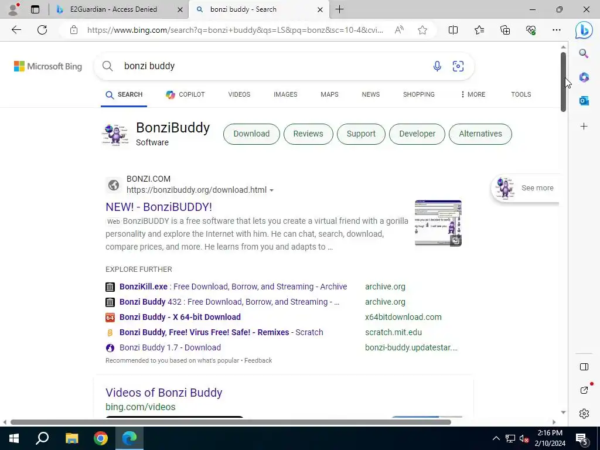Open a new tab with plus button
The height and width of the screenshot is (450, 600).
tap(339, 9)
